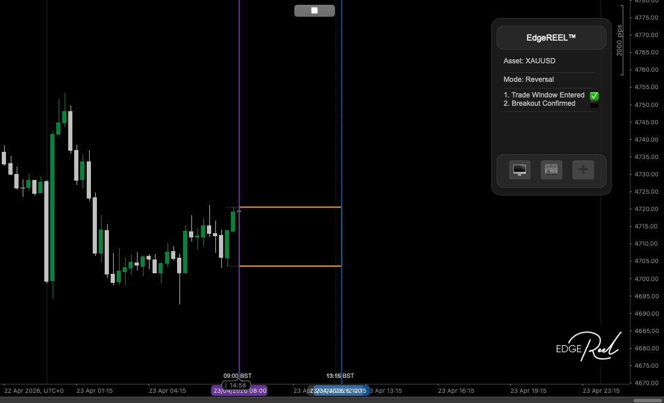Click the Mode: Reversal label
664x403 pixels.
click(528, 80)
